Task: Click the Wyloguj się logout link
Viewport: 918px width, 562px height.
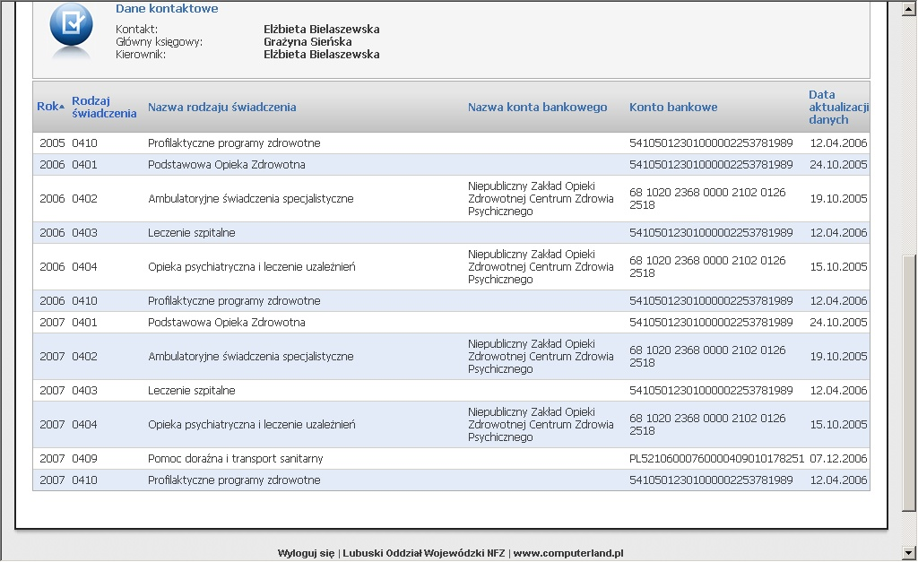Action: point(306,553)
